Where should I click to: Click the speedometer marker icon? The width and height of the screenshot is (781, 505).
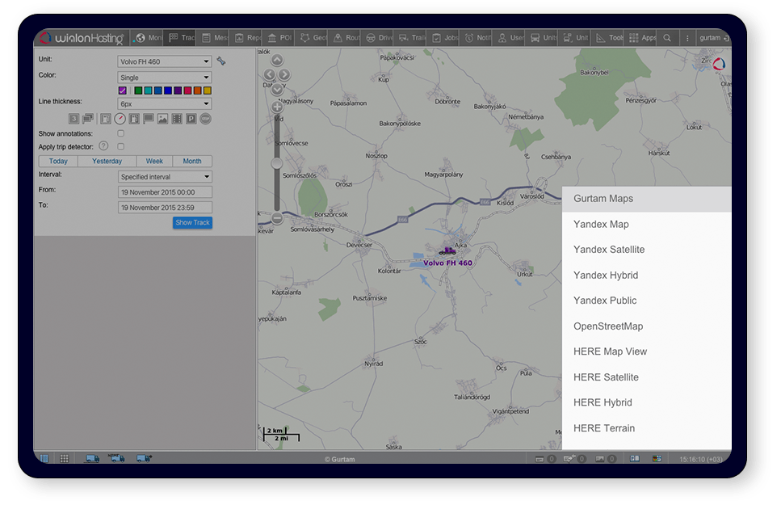tap(120, 119)
